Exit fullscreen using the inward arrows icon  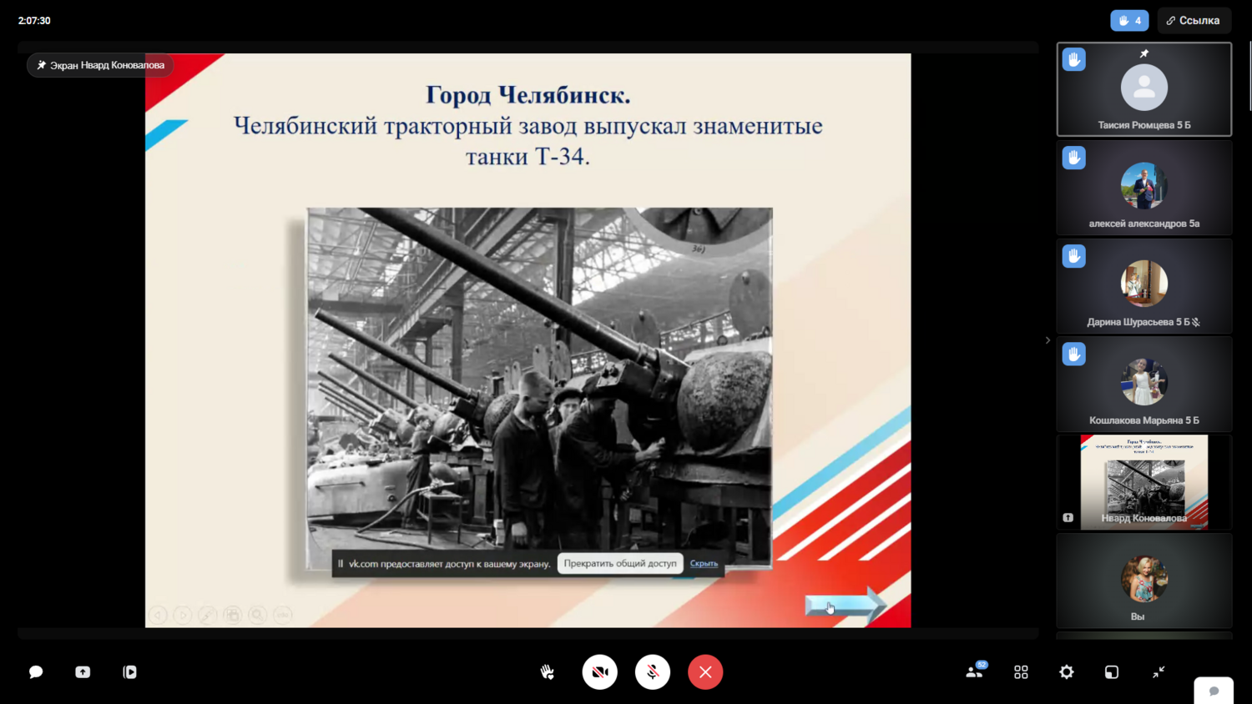[x=1159, y=671]
